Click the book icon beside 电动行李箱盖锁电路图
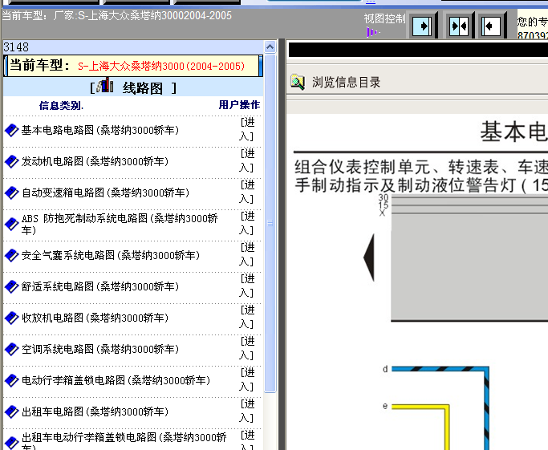This screenshot has width=548, height=450. [11, 380]
